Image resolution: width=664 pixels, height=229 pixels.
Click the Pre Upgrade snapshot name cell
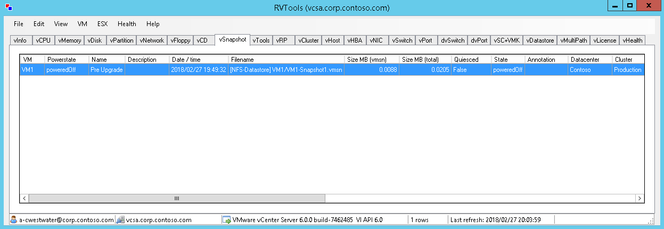click(x=106, y=70)
